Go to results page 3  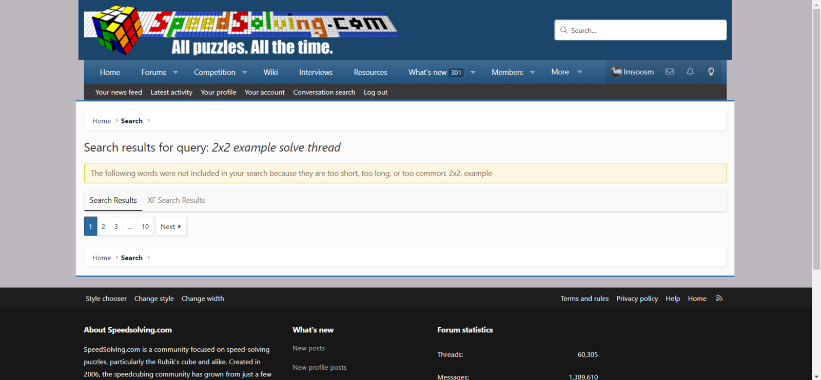pyautogui.click(x=116, y=226)
